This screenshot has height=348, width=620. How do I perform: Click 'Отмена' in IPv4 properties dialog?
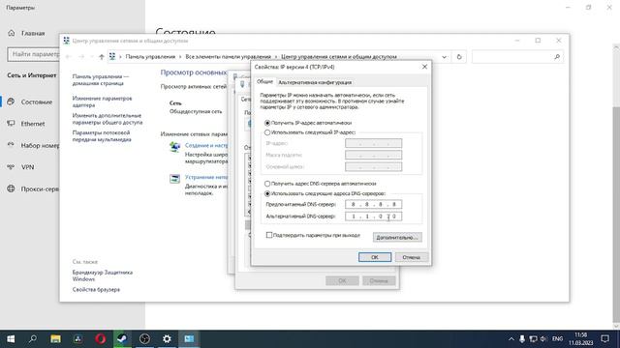pos(411,257)
